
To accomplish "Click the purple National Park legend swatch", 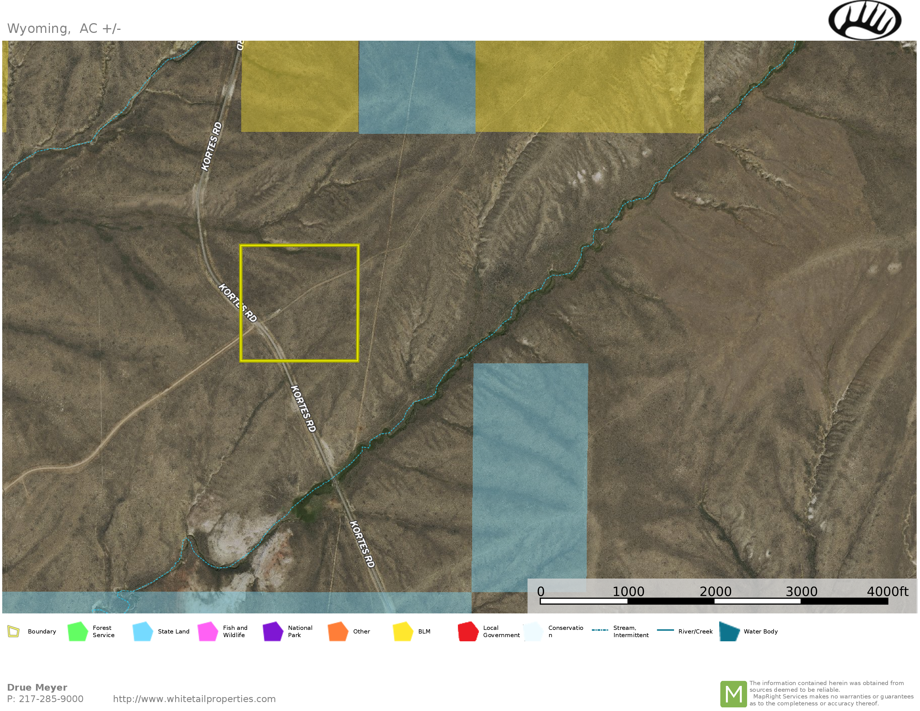I will [x=272, y=631].
